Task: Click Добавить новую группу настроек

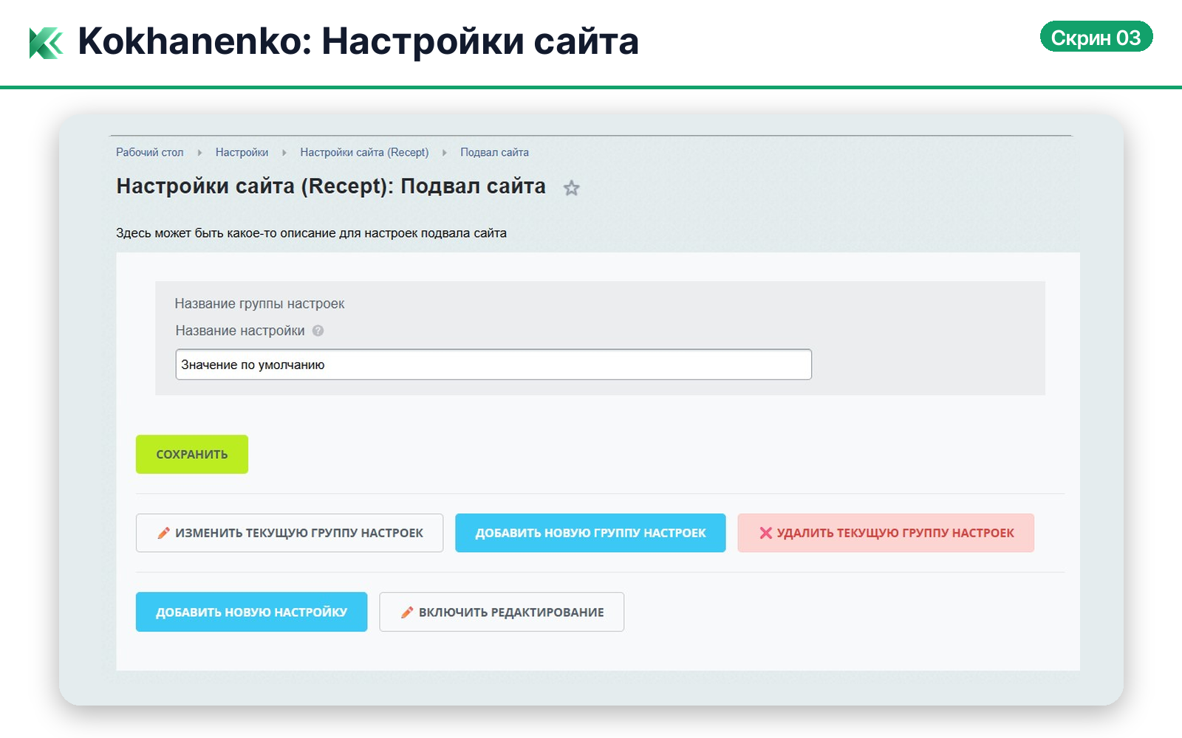Action: [590, 533]
